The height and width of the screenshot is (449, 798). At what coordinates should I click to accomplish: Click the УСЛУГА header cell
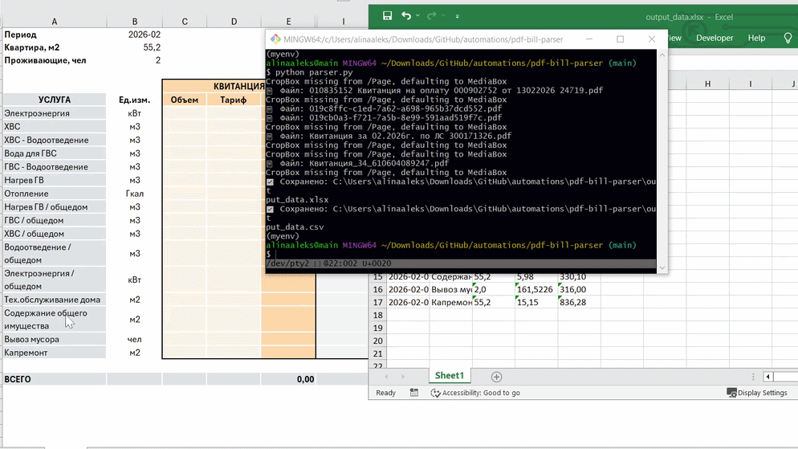point(54,100)
